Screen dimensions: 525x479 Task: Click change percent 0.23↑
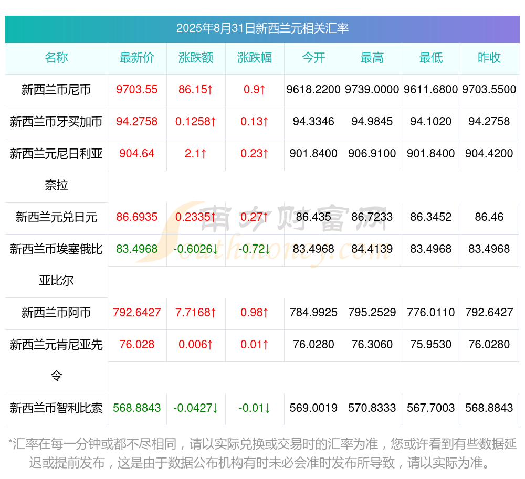click(255, 154)
